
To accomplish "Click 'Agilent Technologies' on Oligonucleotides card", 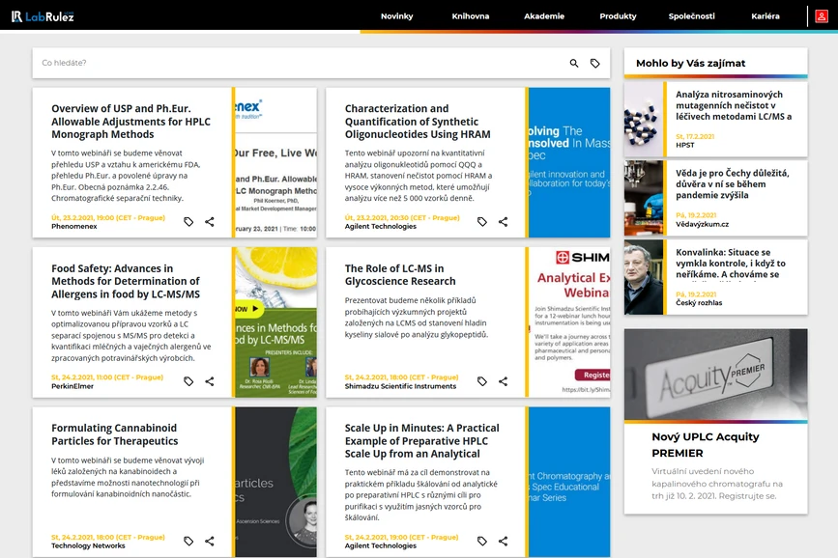I will tap(381, 227).
